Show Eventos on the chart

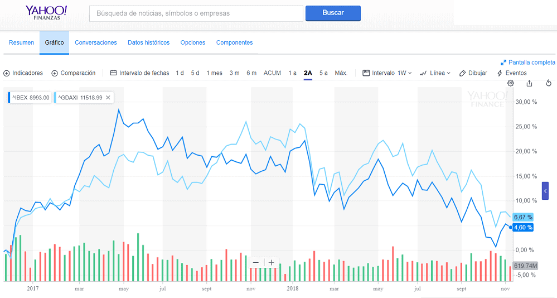click(511, 73)
